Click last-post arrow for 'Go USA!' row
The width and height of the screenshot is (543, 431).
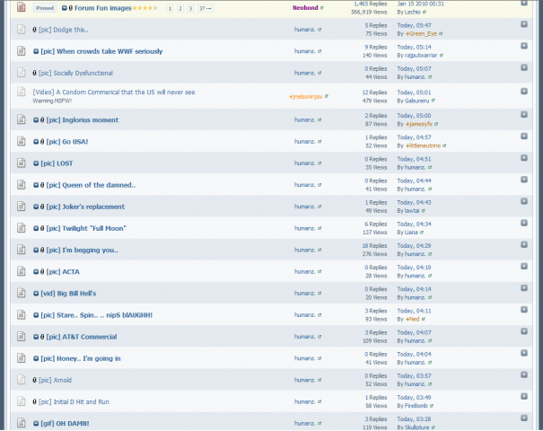524,136
